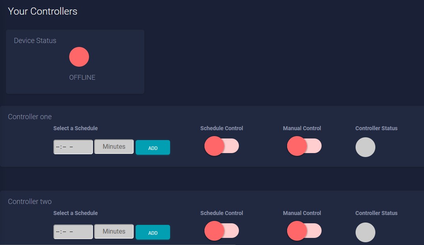Click Controller Status label in Controller two
Image resolution: width=424 pixels, height=245 pixels.
376,213
